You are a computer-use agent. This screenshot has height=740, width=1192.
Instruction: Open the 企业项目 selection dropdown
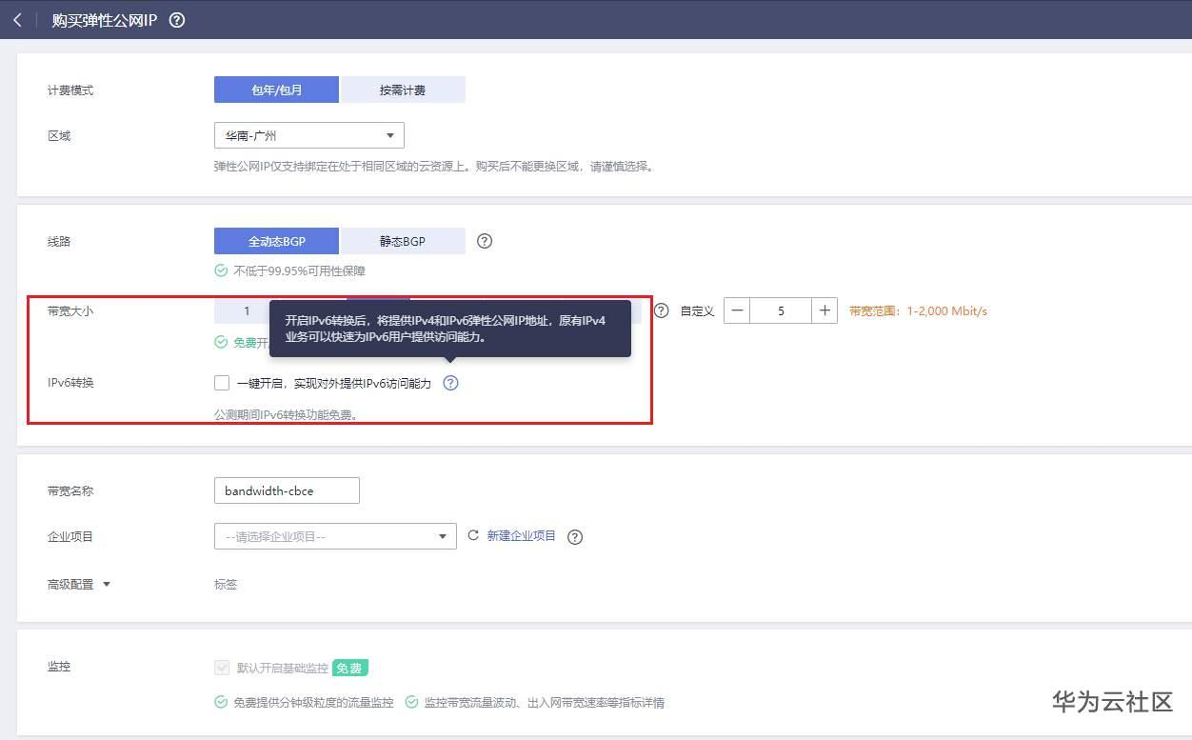coord(335,535)
